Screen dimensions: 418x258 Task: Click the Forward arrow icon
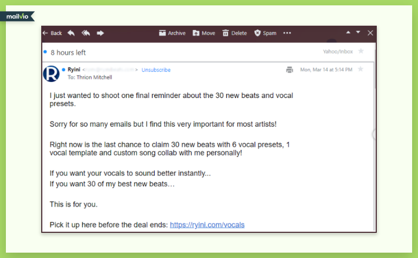(x=100, y=33)
